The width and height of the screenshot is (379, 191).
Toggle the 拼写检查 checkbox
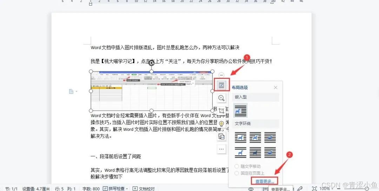click(x=105, y=189)
